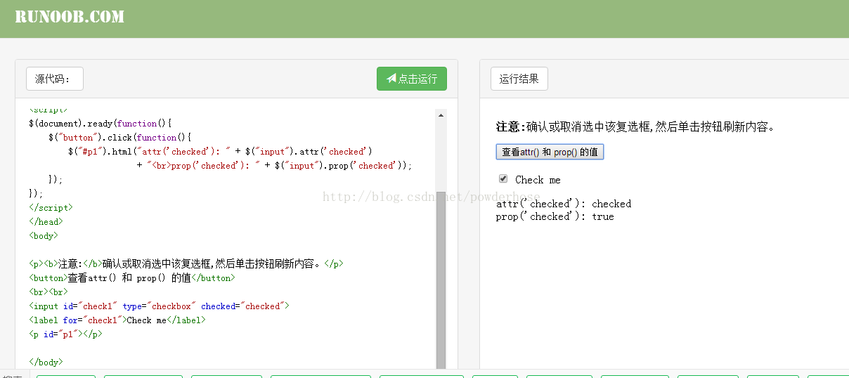849x378 pixels.
Task: Click the <input id="check1" code line
Action: click(159, 306)
